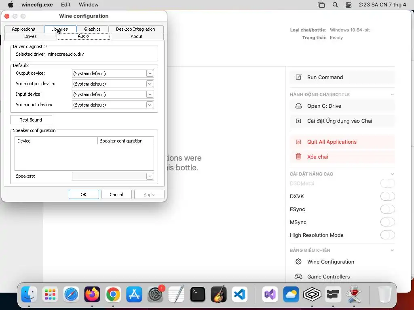Viewport: 414px width, 310px height.
Task: Switch to the Graphics tab
Action: 92,29
